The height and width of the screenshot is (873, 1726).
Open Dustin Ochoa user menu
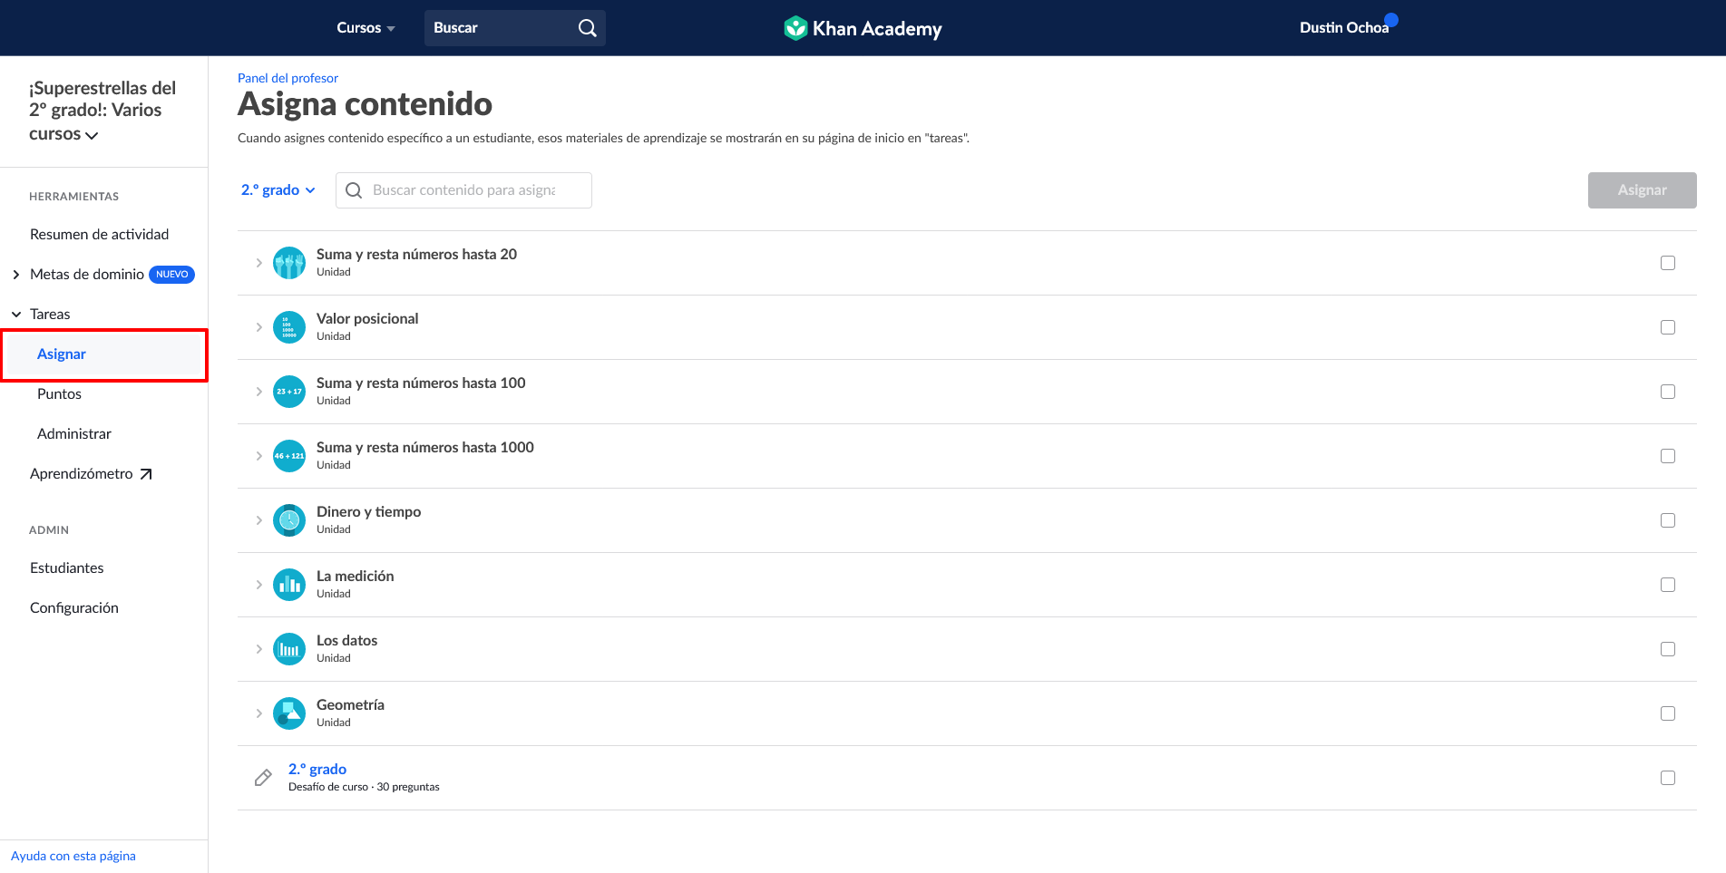pyautogui.click(x=1344, y=28)
